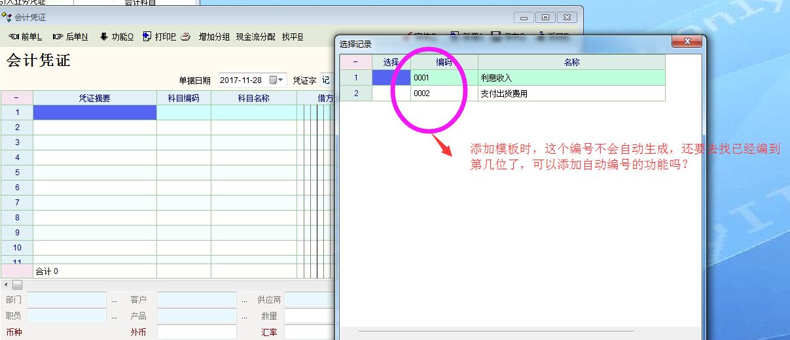Open the 部门 lookup ellipsis button
Viewport: 790px width, 340px height.
(114, 299)
